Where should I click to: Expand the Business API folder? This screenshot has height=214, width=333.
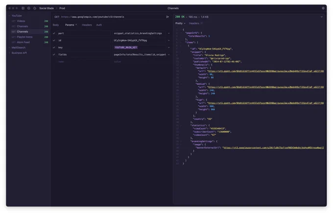(9, 53)
